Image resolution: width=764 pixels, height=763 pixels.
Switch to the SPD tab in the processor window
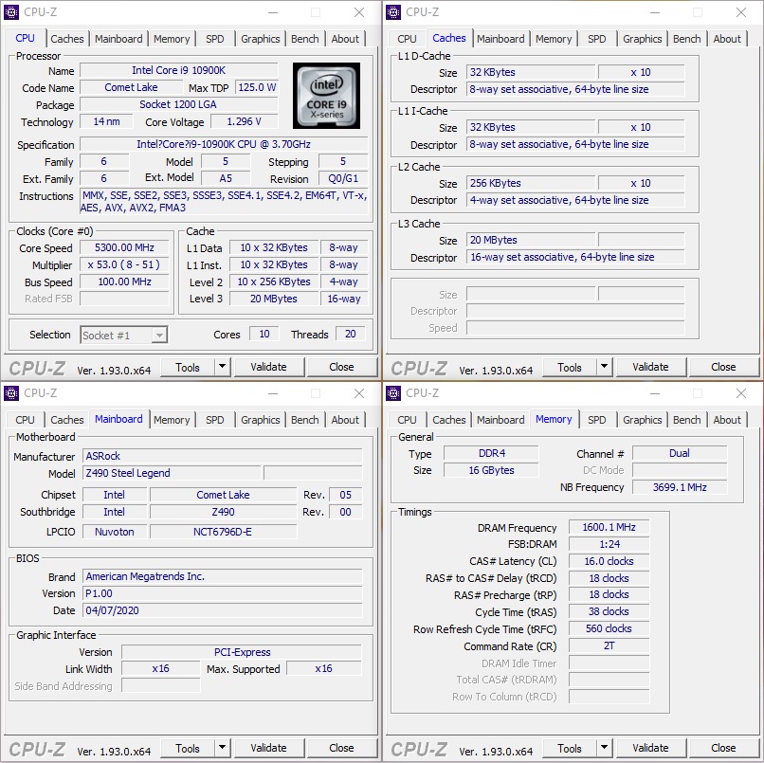pyautogui.click(x=215, y=39)
